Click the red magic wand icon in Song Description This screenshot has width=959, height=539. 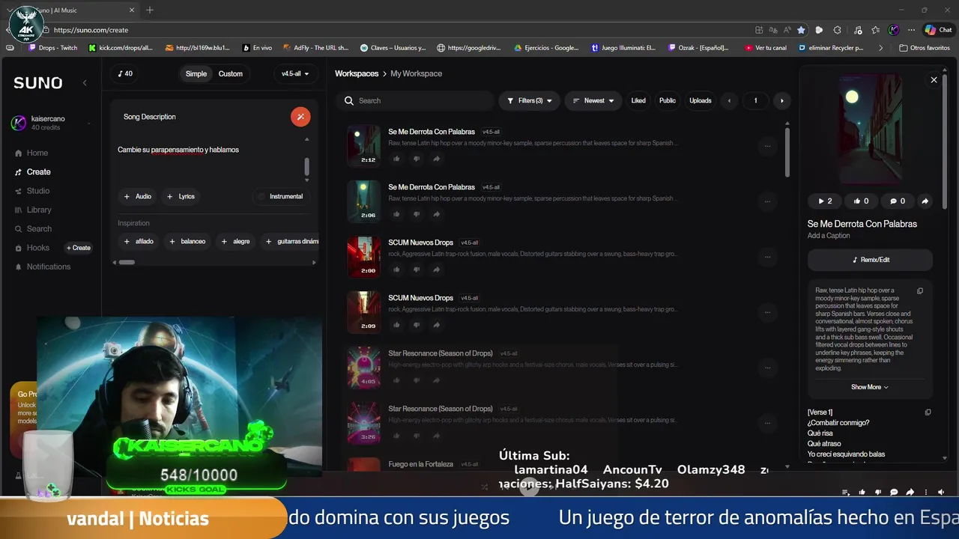[300, 117]
